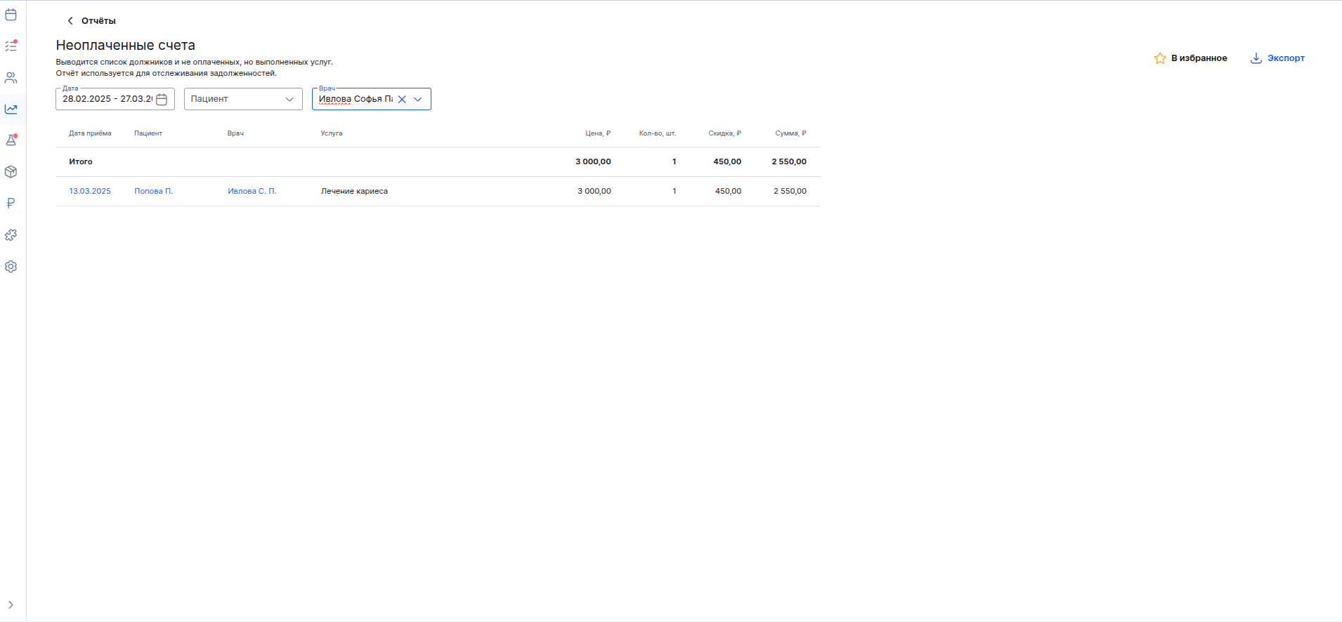1342x622 pixels.
Task: Click the Услуга column header
Action: click(x=332, y=133)
